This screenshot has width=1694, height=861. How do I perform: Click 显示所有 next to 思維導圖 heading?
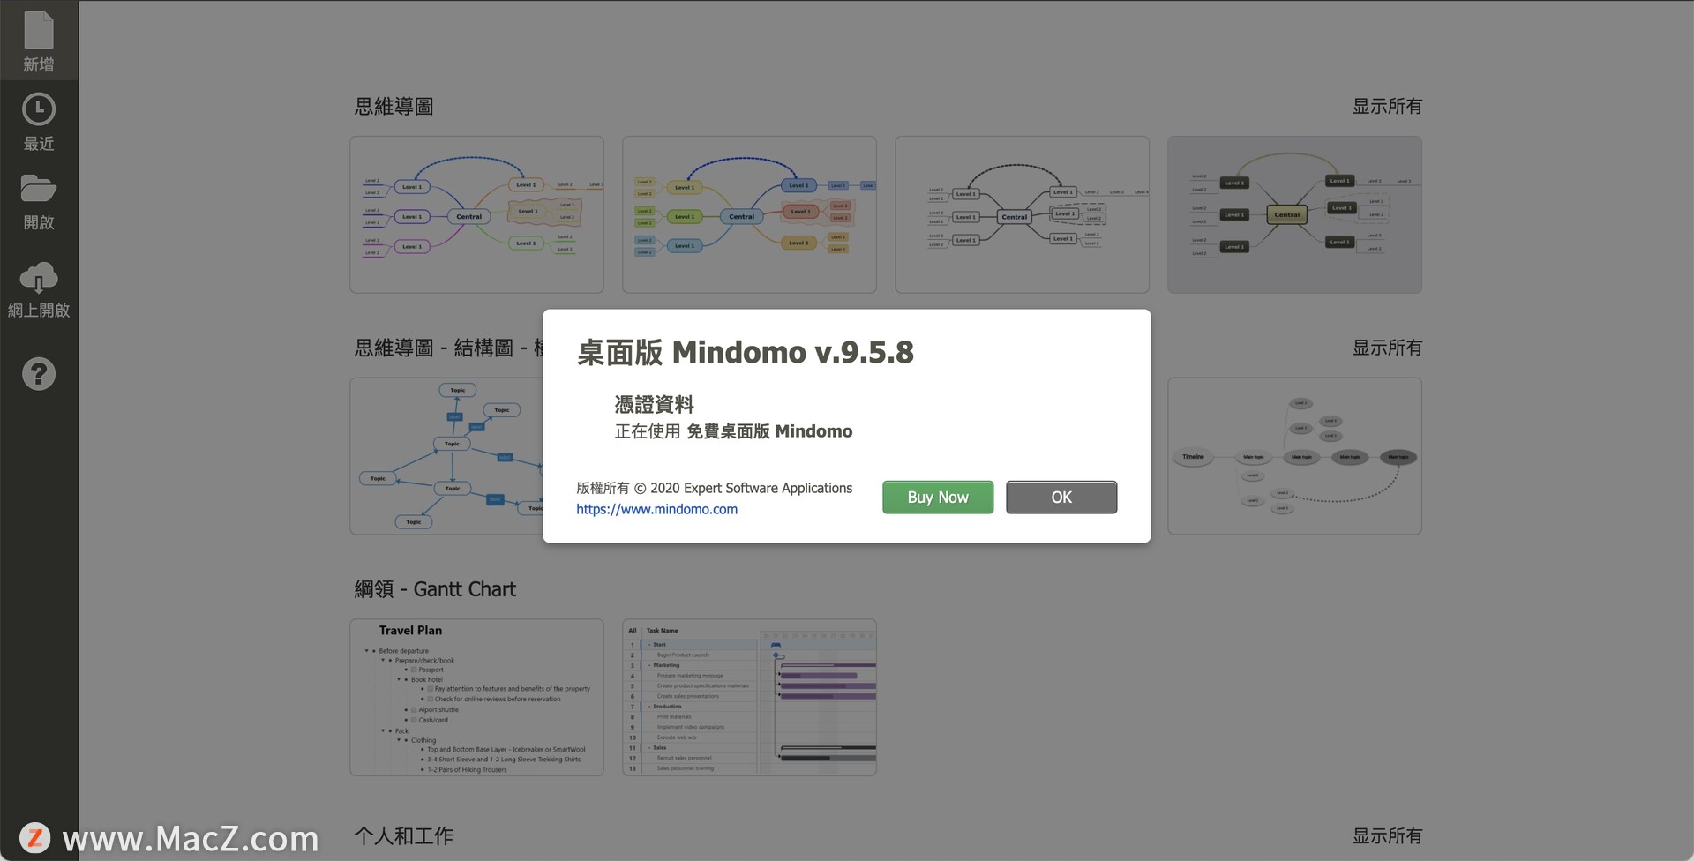[x=1387, y=107]
